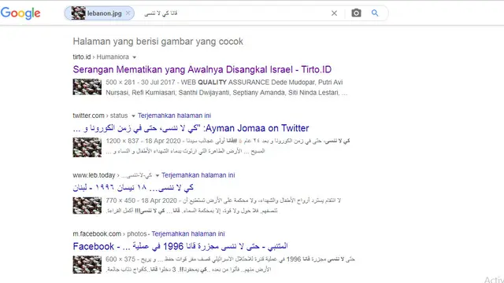Click the leb.today result thumbnail
The height and width of the screenshot is (283, 504).
(87, 205)
